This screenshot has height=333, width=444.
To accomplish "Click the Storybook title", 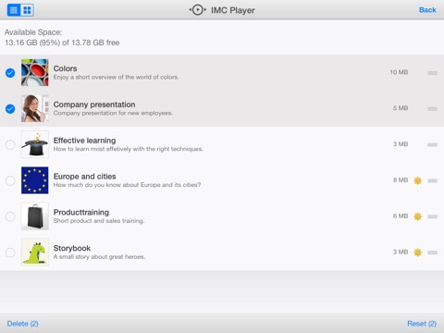I will [72, 248].
